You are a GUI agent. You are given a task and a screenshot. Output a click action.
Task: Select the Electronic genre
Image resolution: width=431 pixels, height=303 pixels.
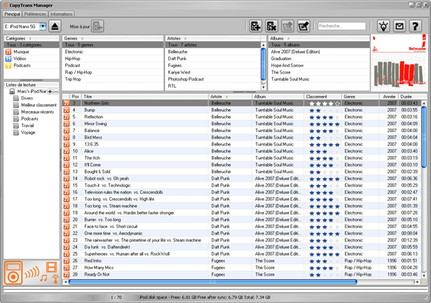pyautogui.click(x=113, y=52)
